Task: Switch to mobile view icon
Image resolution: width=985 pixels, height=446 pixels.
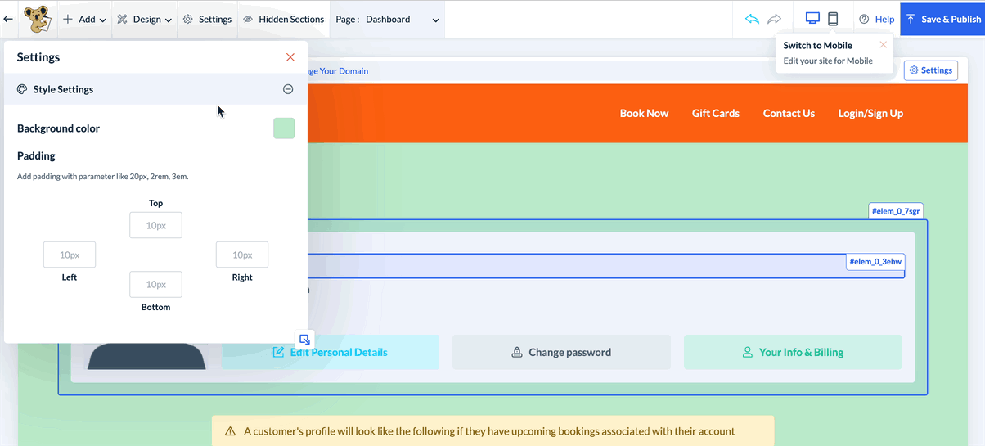Action: [x=833, y=19]
